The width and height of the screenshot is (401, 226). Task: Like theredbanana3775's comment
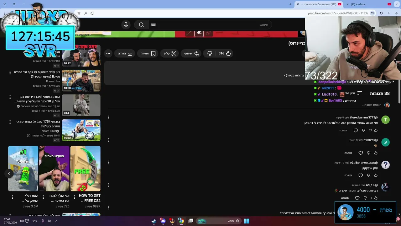click(x=376, y=130)
